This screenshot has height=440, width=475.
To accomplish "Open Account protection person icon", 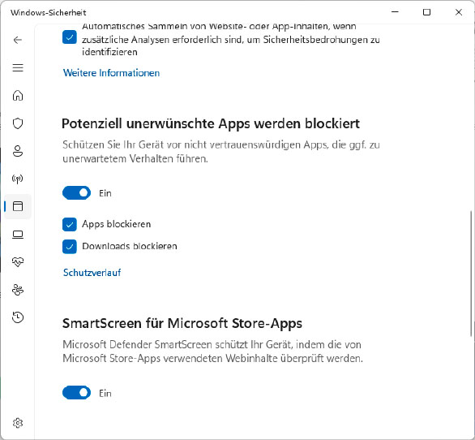I will [18, 151].
